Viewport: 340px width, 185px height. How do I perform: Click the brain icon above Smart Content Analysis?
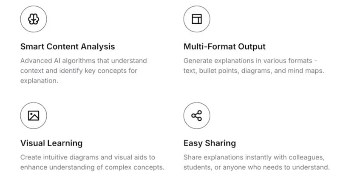click(x=34, y=19)
